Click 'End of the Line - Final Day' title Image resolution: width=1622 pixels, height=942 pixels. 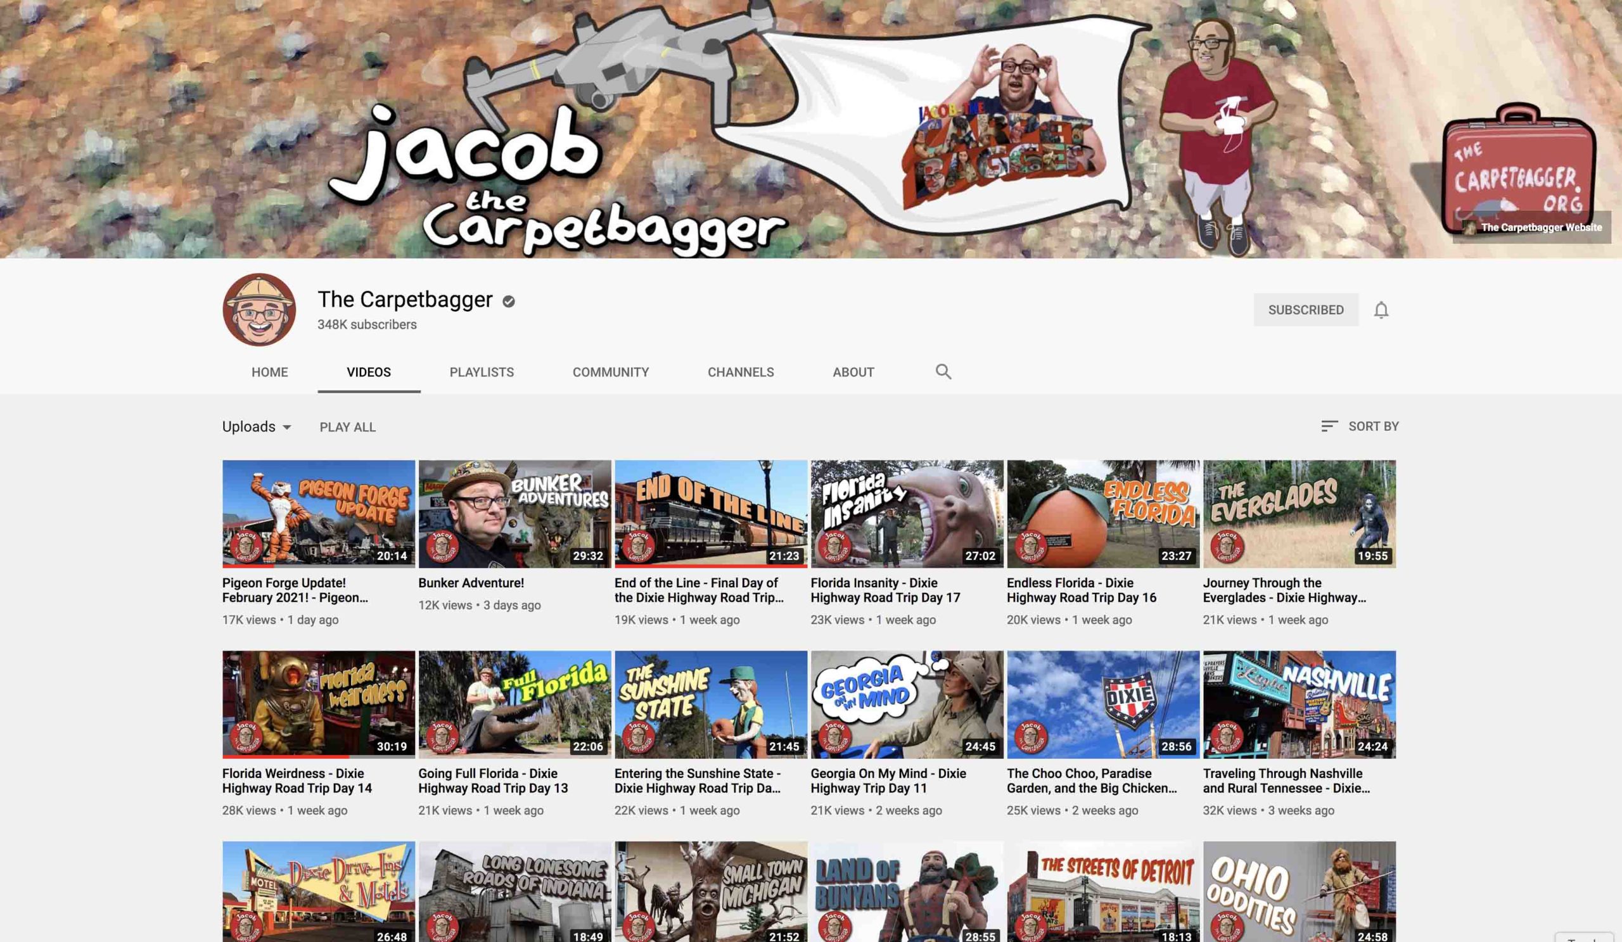(x=699, y=590)
